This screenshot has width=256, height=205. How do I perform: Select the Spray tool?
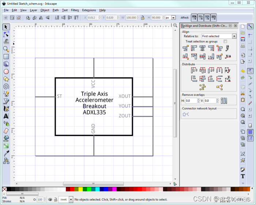tap(6, 124)
